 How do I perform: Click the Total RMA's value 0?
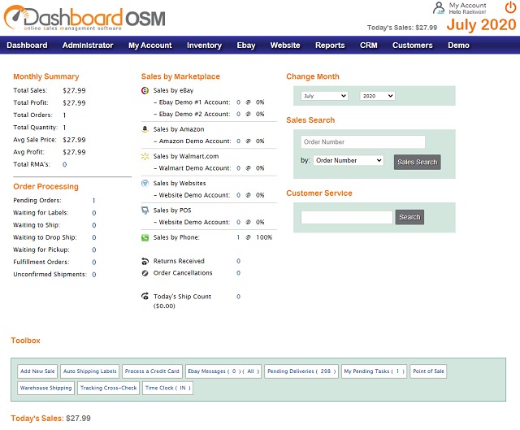tap(64, 164)
